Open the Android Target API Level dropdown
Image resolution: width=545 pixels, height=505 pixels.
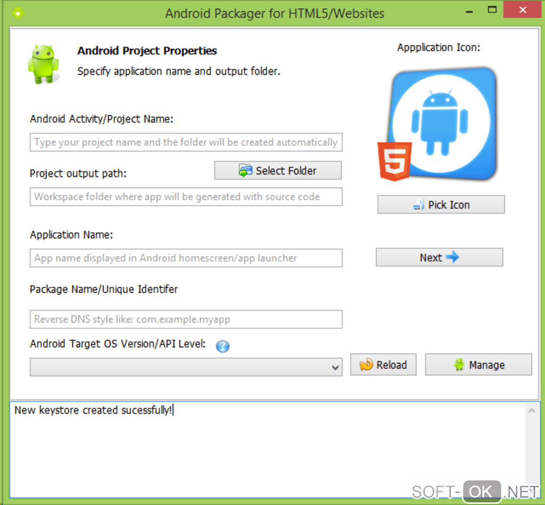[186, 367]
